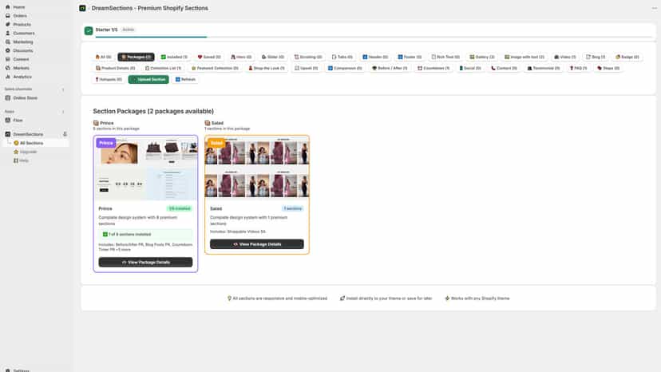The height and width of the screenshot is (372, 661).
Task: Filter by Rich Text sections
Action: (445, 57)
